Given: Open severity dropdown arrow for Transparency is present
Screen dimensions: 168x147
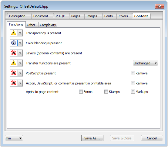Looking at the screenshot, I should (20, 33).
